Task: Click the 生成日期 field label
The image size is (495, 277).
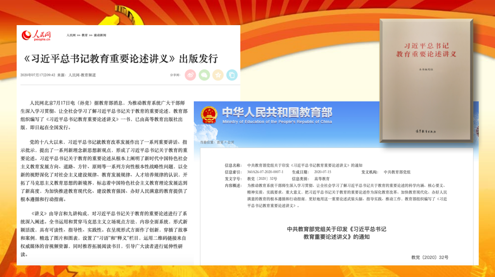Action: (300, 172)
